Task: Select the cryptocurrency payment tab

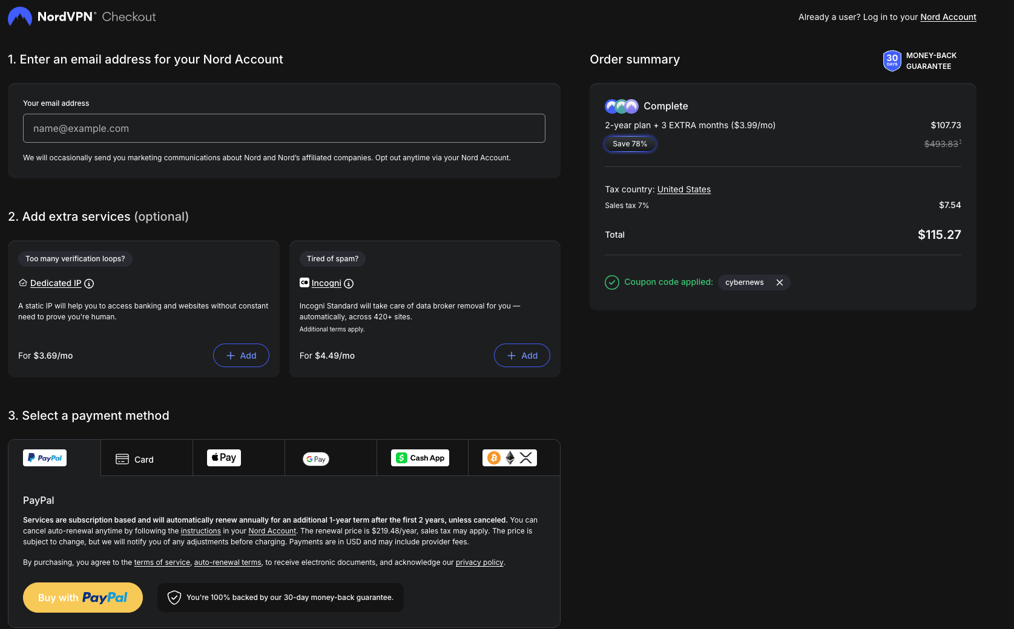Action: pos(514,458)
